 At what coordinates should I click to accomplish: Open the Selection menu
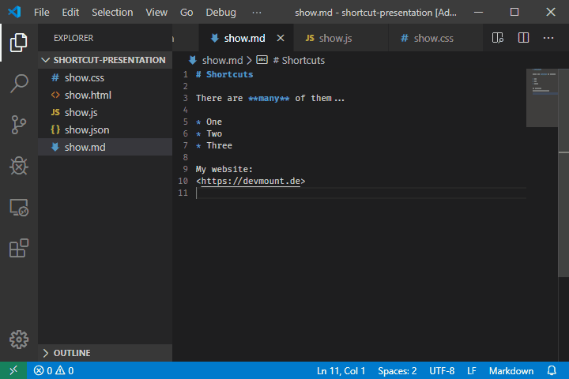coord(112,13)
